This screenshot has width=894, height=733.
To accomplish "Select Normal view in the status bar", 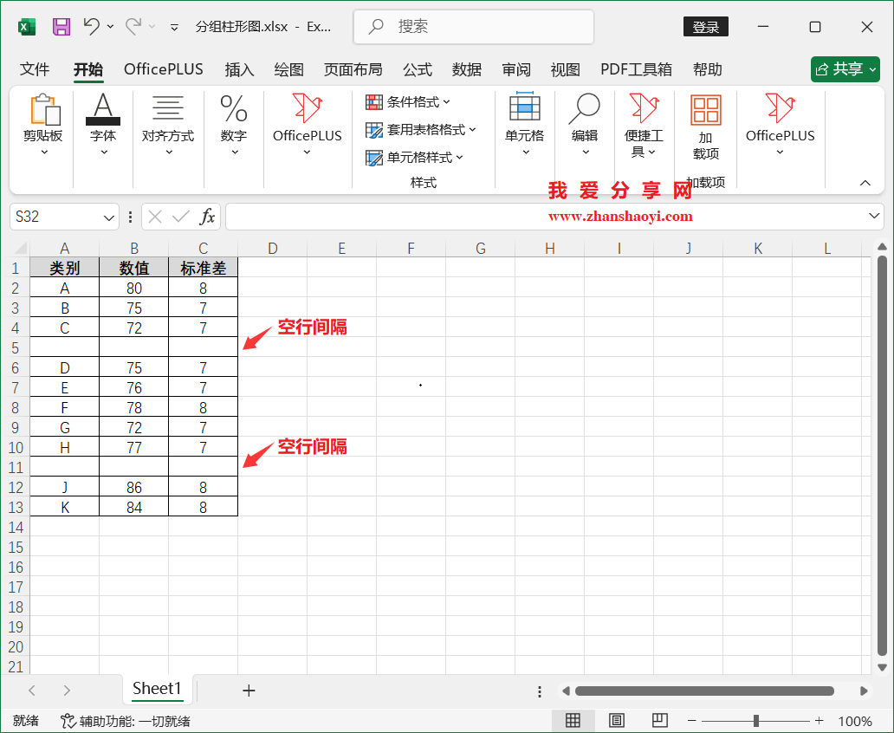I will point(574,720).
